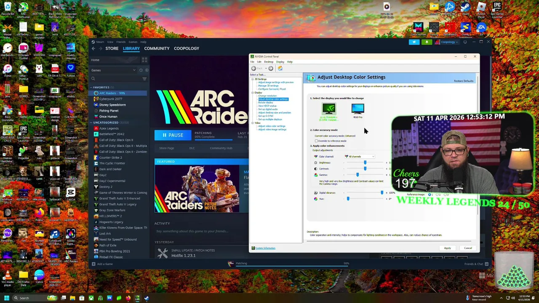
Task: Collapse the Steam FAVORITES category
Action: click(x=91, y=88)
